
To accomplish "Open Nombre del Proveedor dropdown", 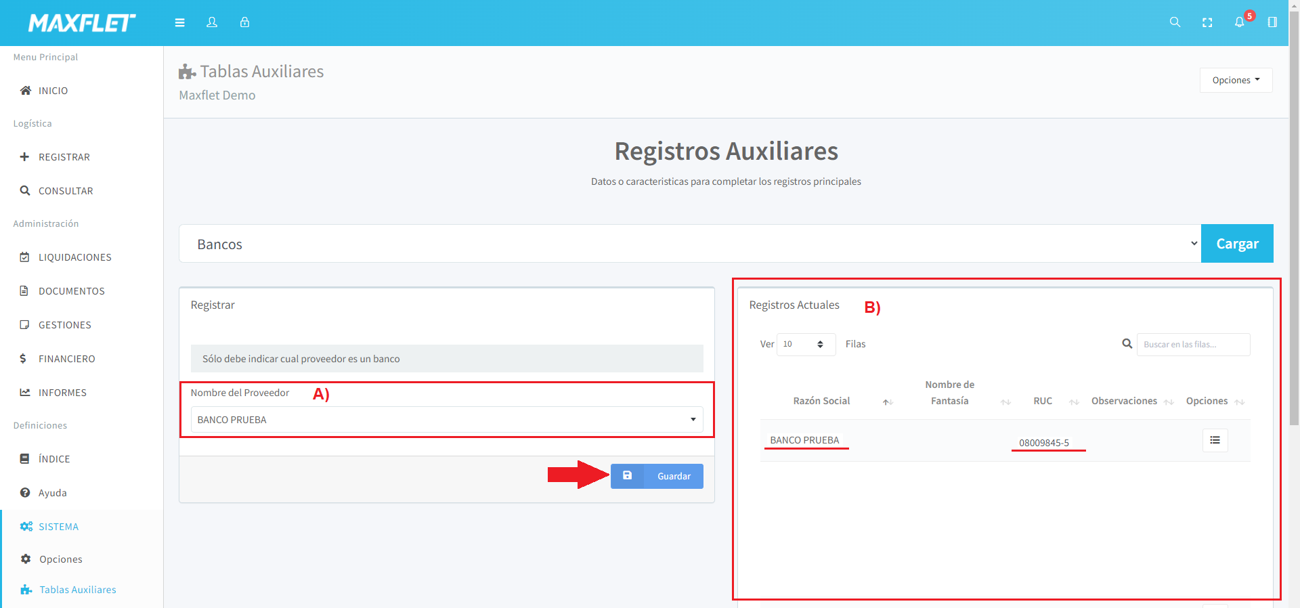I will 446,420.
